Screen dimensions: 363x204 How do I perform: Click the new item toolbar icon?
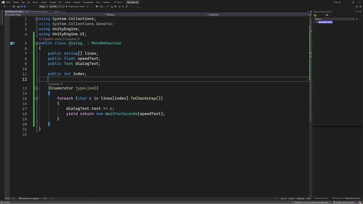[x=14, y=6]
